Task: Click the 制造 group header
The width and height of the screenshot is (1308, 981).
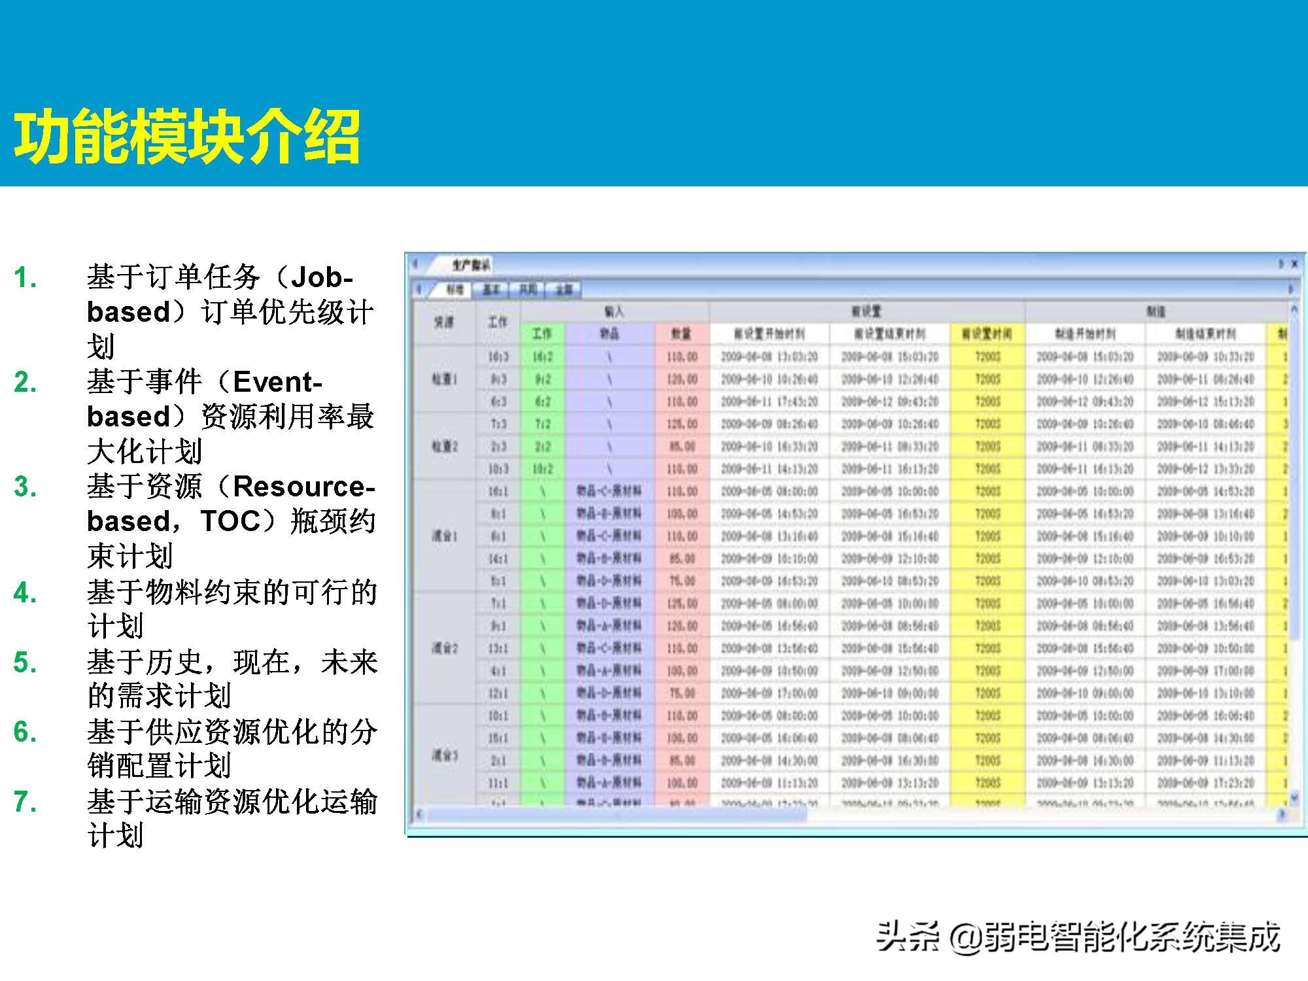Action: click(1156, 312)
